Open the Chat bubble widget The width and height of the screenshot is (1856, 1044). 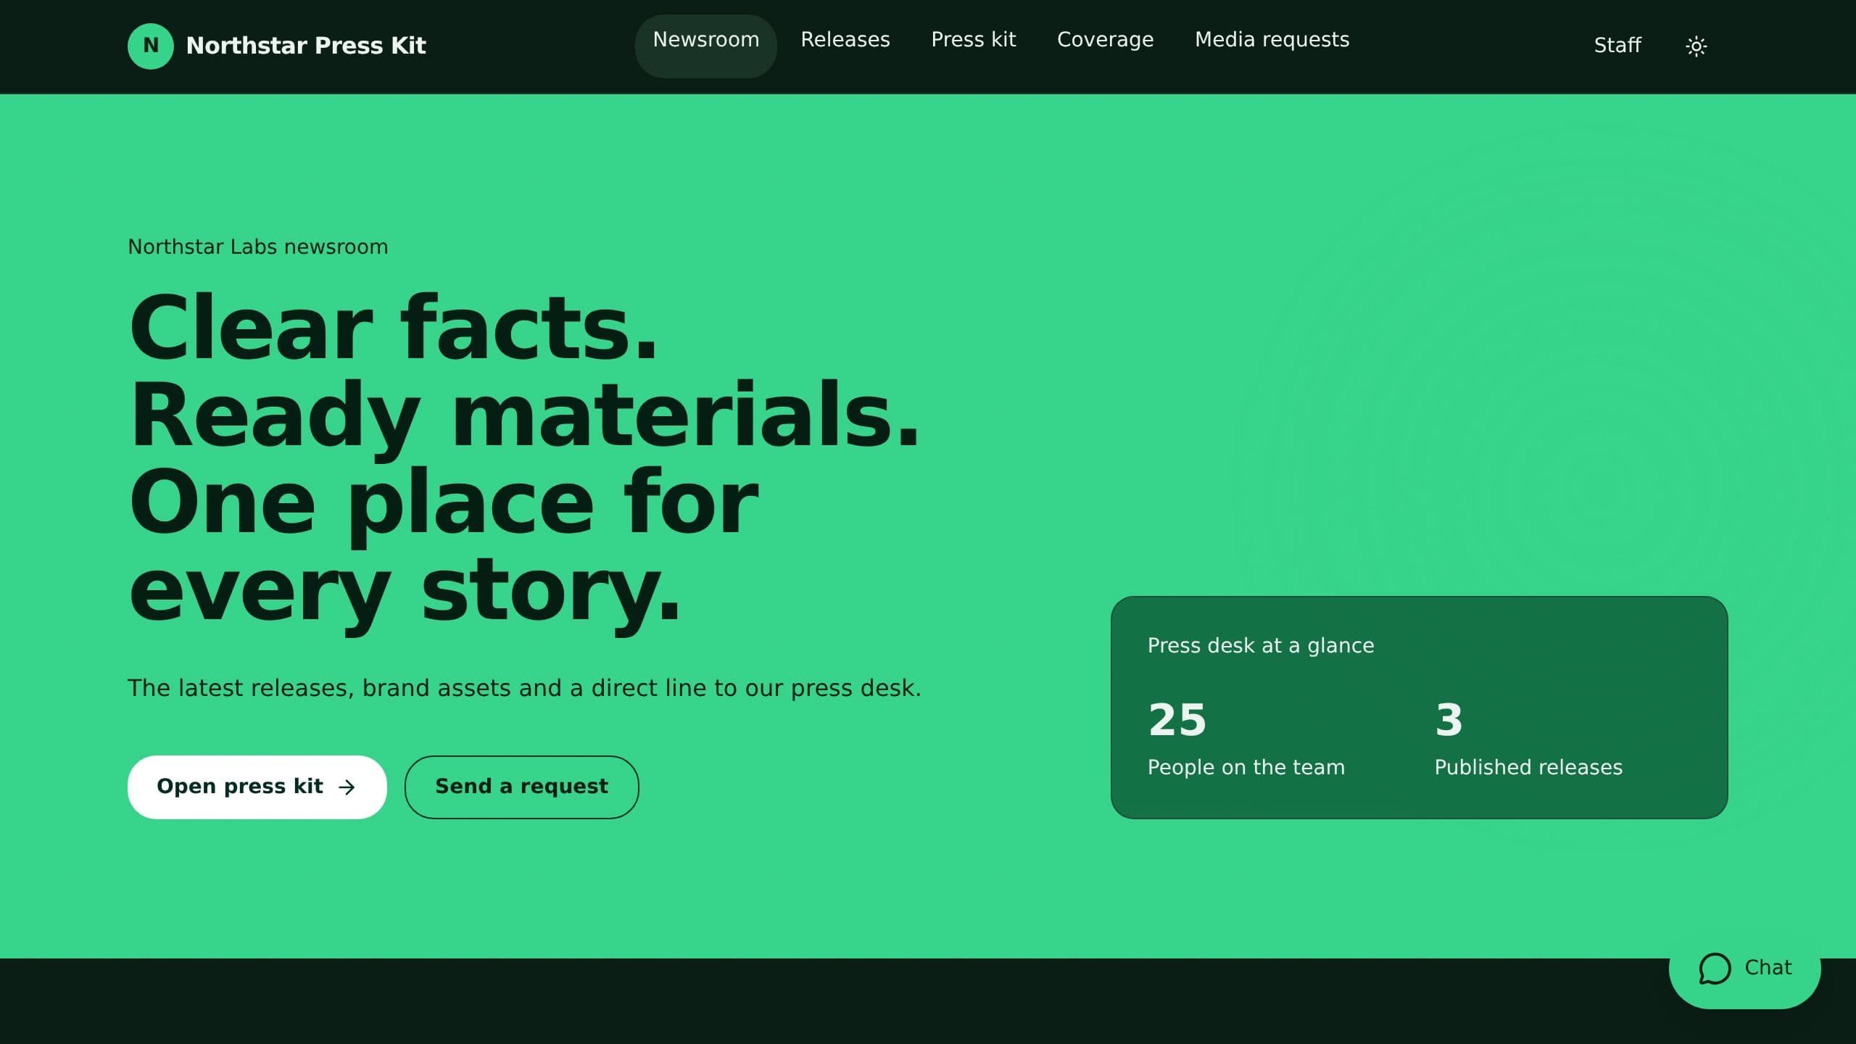pos(1744,968)
